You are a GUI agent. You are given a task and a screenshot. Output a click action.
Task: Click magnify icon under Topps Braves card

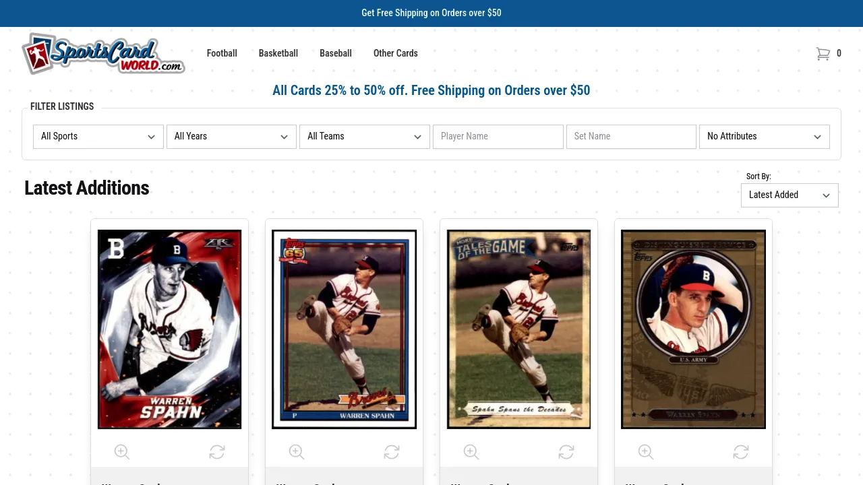click(297, 452)
